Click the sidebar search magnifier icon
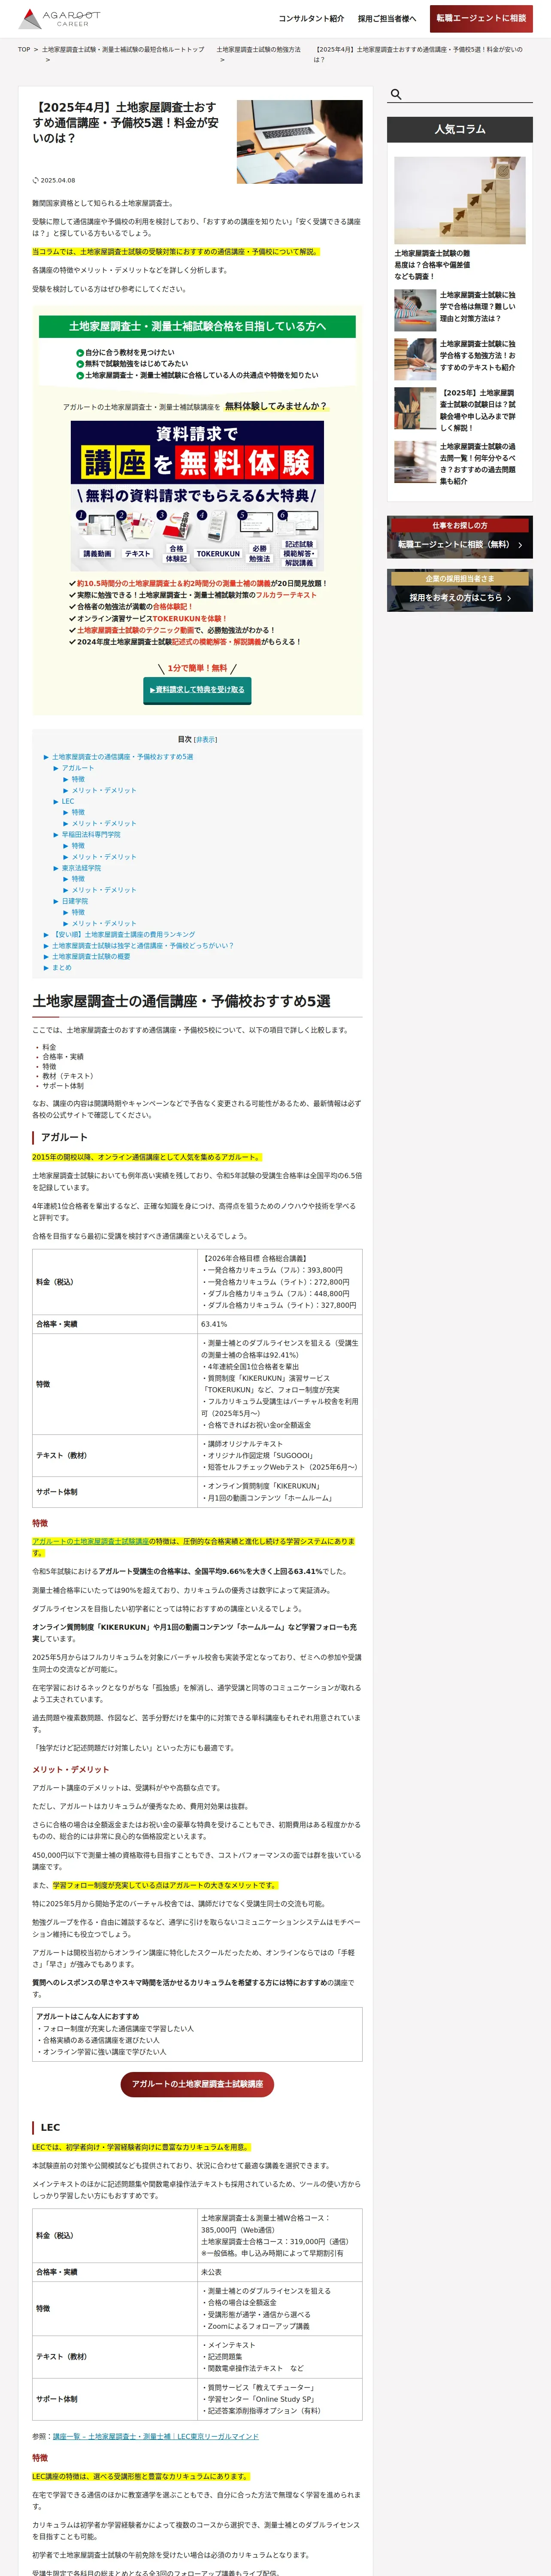 tap(396, 94)
